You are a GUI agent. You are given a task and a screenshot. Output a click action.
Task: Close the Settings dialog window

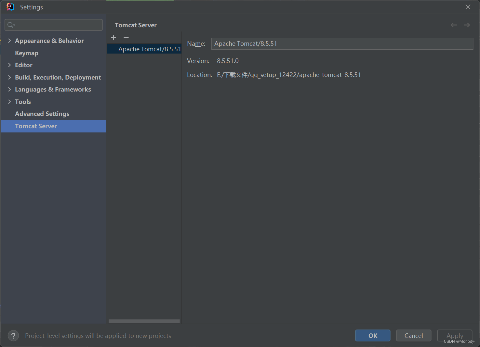[468, 7]
